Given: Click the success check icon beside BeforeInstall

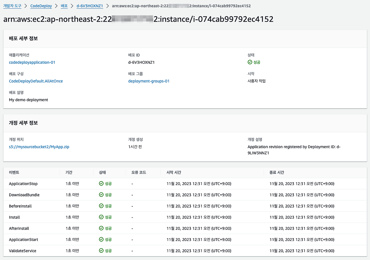Looking at the screenshot, I should click(101, 206).
